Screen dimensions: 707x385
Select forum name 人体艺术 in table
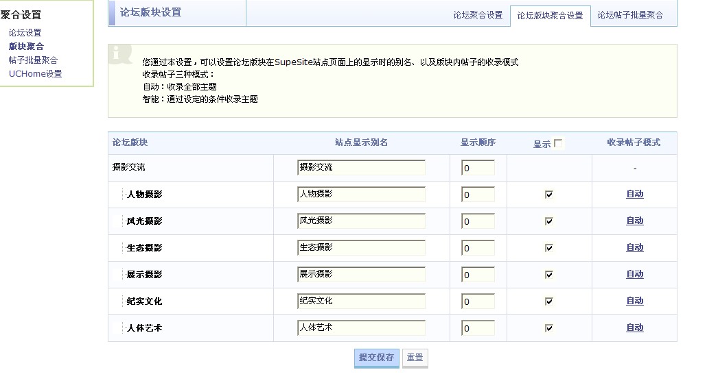click(144, 328)
